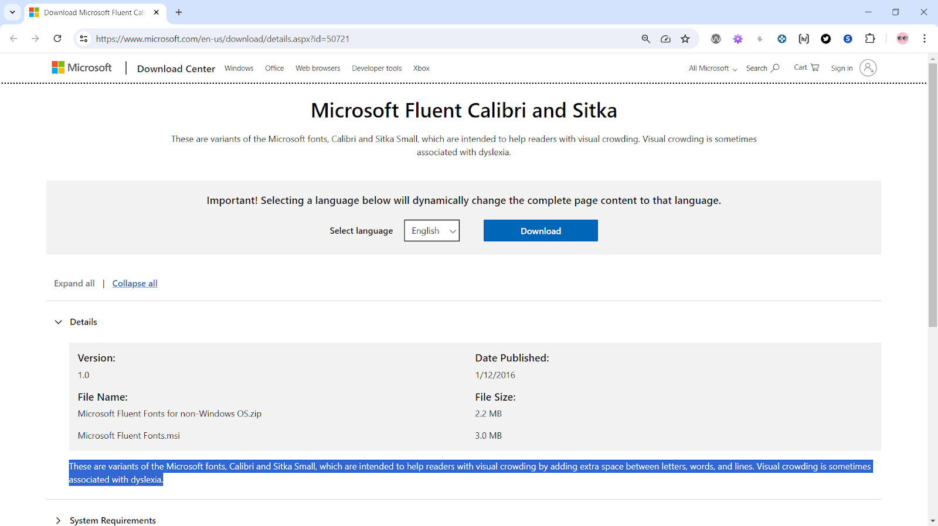The height and width of the screenshot is (526, 938).
Task: Close the Download Microsoft Fluent tab
Action: pyautogui.click(x=157, y=12)
